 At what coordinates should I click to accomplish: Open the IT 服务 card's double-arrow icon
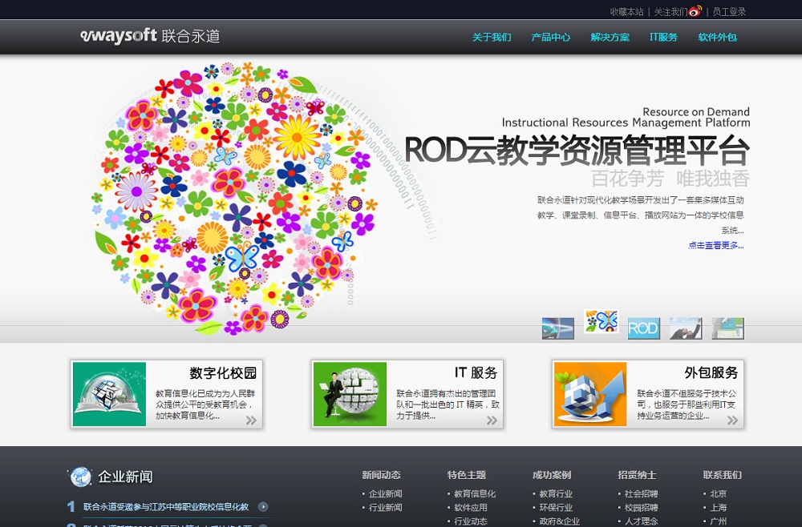pos(492,420)
